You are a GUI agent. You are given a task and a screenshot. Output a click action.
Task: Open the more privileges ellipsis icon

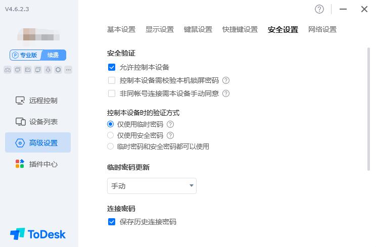pos(68,70)
